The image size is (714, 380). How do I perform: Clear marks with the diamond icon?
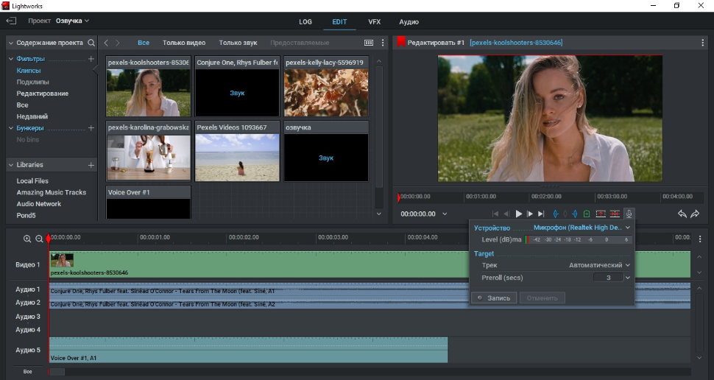565,214
